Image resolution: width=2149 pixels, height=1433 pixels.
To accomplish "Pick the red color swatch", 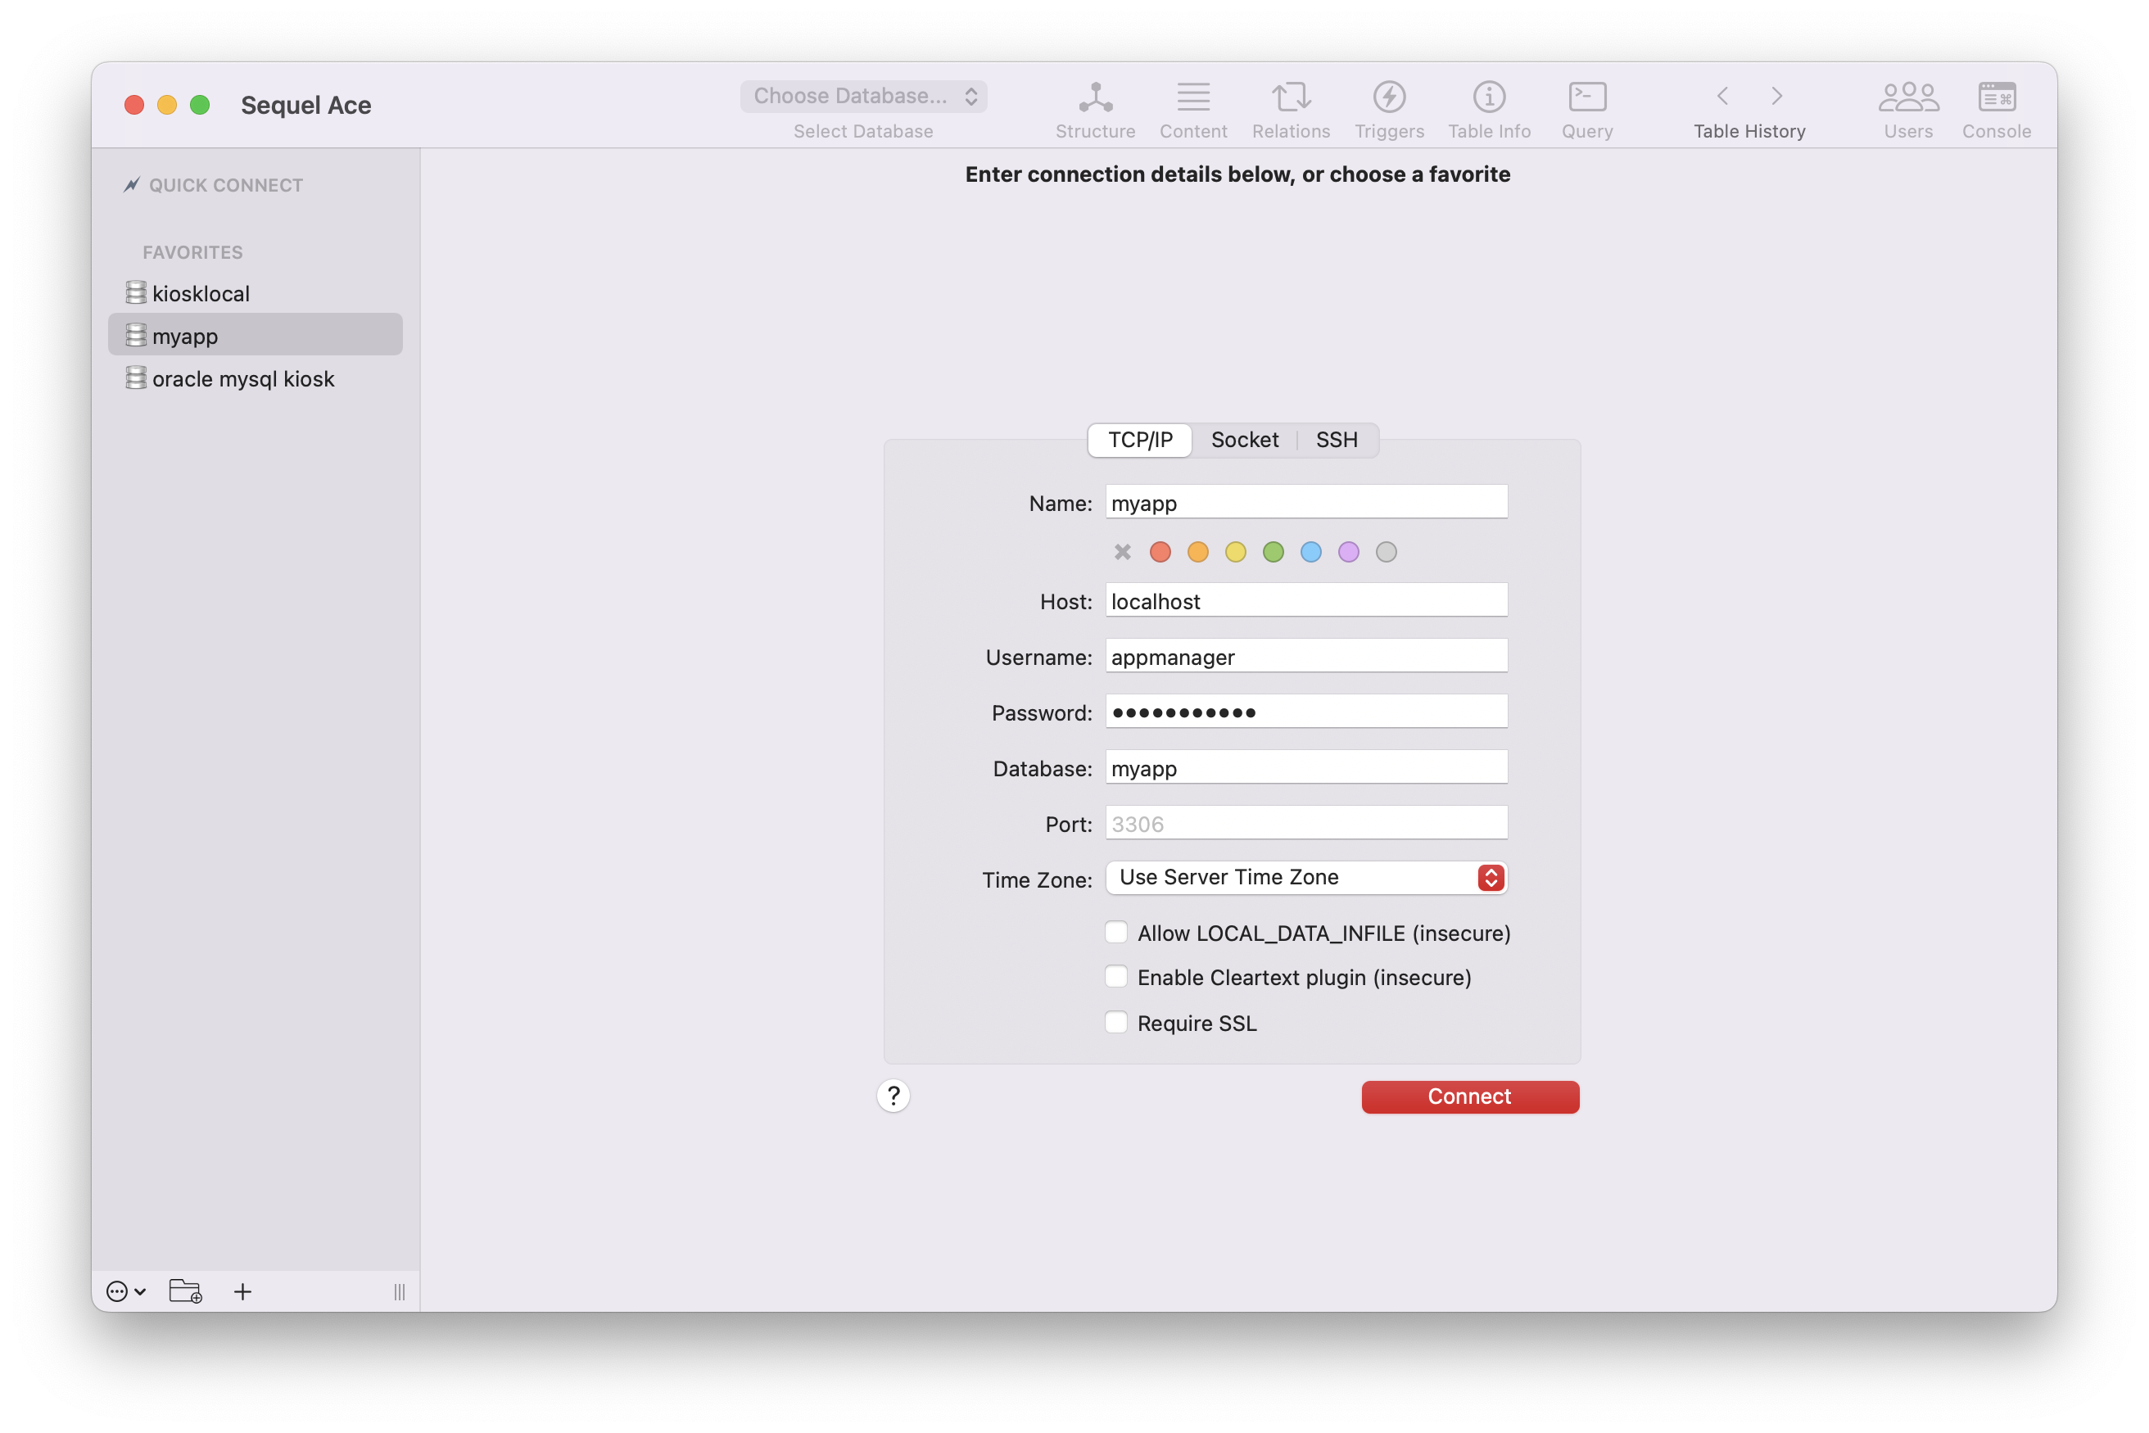I will [x=1160, y=551].
